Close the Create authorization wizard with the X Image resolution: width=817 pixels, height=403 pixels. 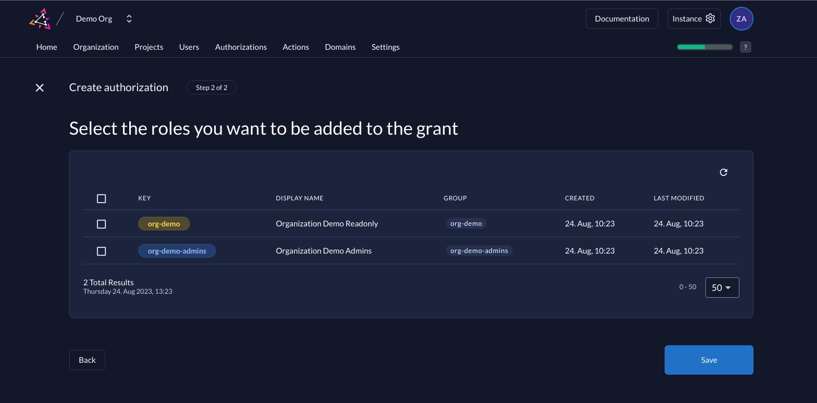[x=40, y=88]
